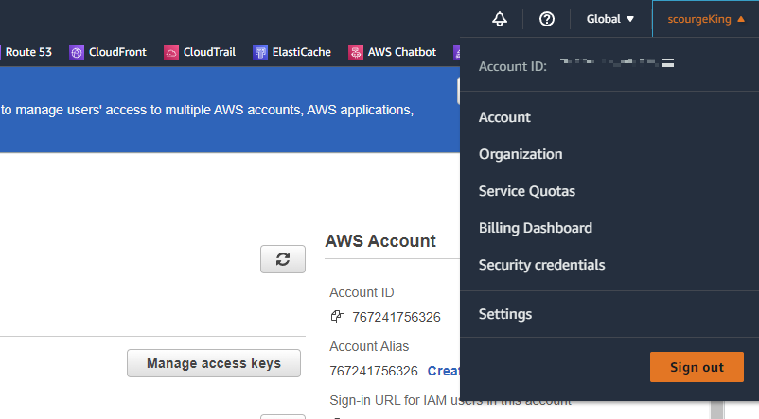The height and width of the screenshot is (419, 759).
Task: Open Billing Dashboard menu entry
Action: tap(536, 228)
